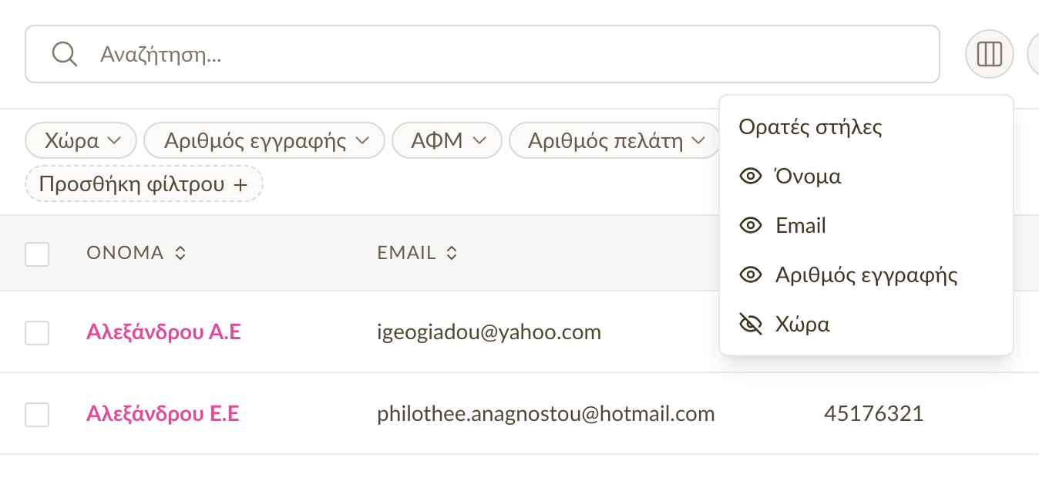Open the Αλεξάνδρου Α.Ε customer link

click(163, 332)
